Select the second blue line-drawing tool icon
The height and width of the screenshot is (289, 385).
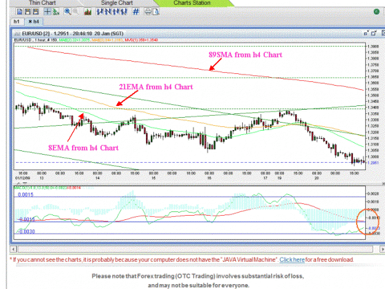[x=108, y=12]
